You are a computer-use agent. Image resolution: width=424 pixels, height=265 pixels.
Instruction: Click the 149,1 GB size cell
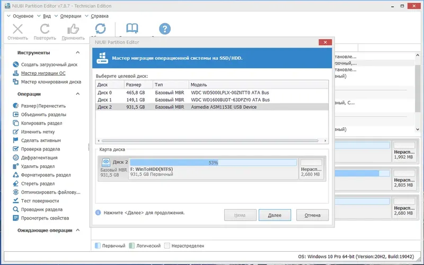tap(136, 100)
